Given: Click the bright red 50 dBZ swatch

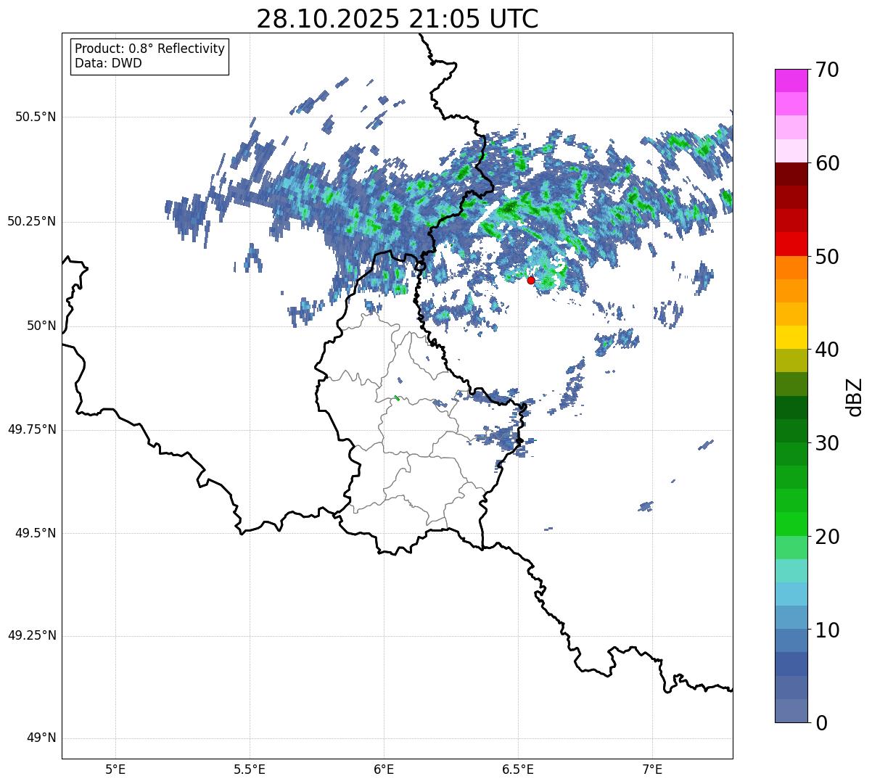Looking at the screenshot, I should pyautogui.click(x=791, y=244).
